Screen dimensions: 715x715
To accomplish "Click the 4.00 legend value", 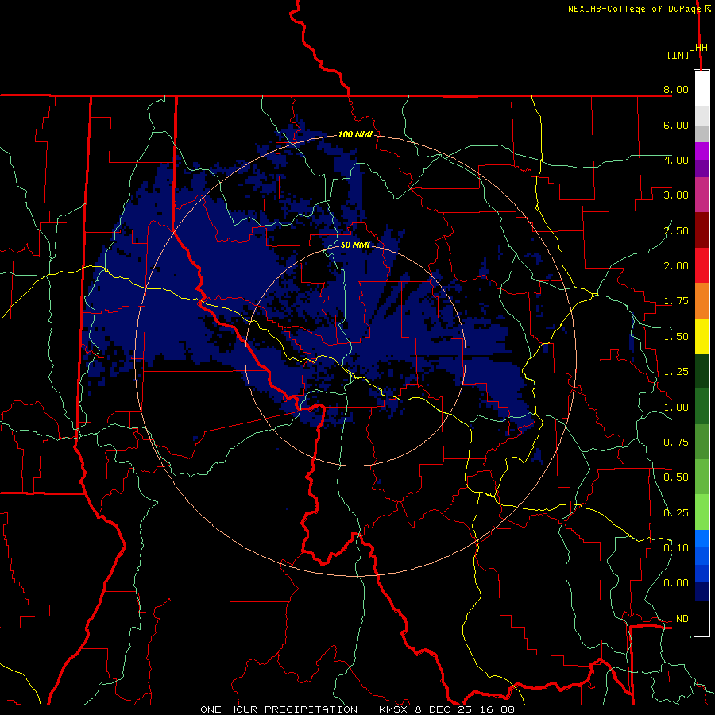I will click(x=676, y=160).
